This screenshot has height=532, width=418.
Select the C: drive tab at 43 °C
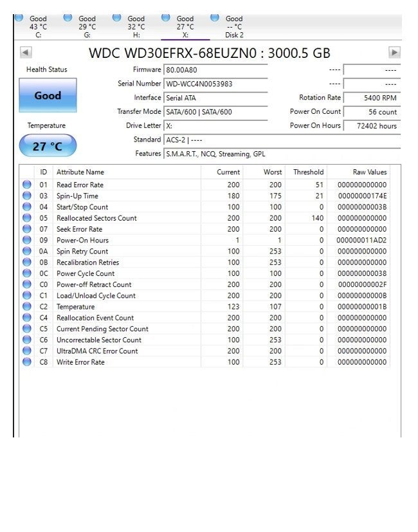pos(39,27)
